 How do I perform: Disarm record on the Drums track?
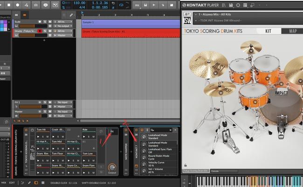[40, 31]
